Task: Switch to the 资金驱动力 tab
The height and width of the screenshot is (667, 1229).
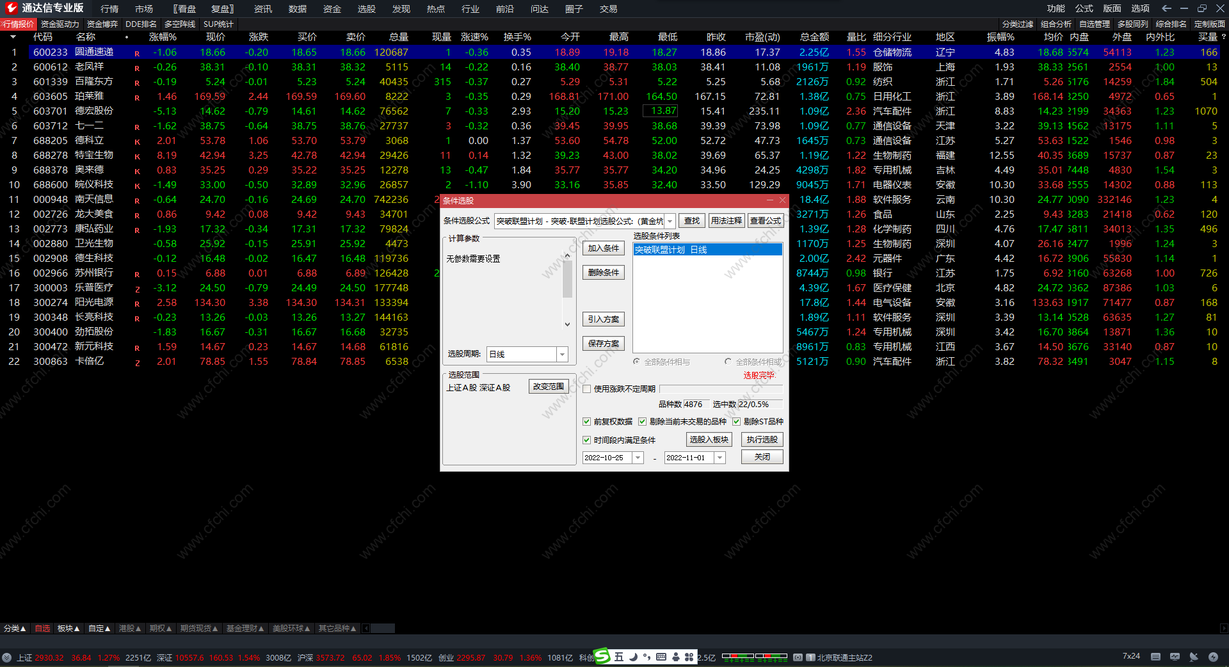Action: [x=60, y=24]
